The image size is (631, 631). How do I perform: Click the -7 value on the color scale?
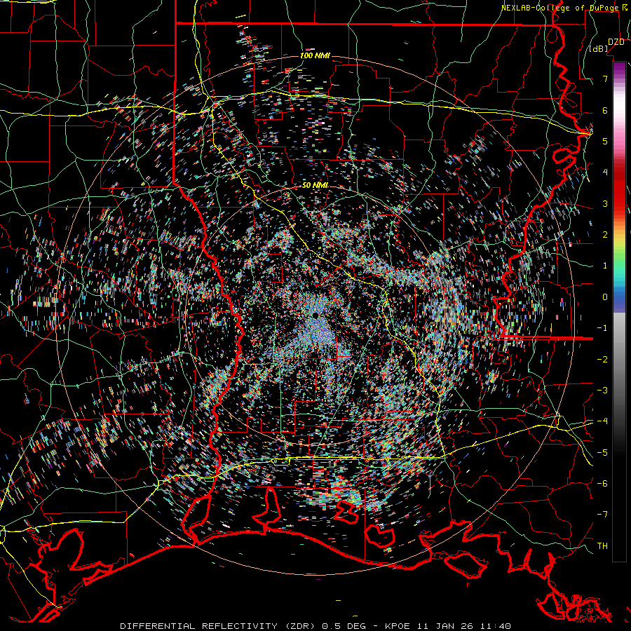[x=602, y=515]
